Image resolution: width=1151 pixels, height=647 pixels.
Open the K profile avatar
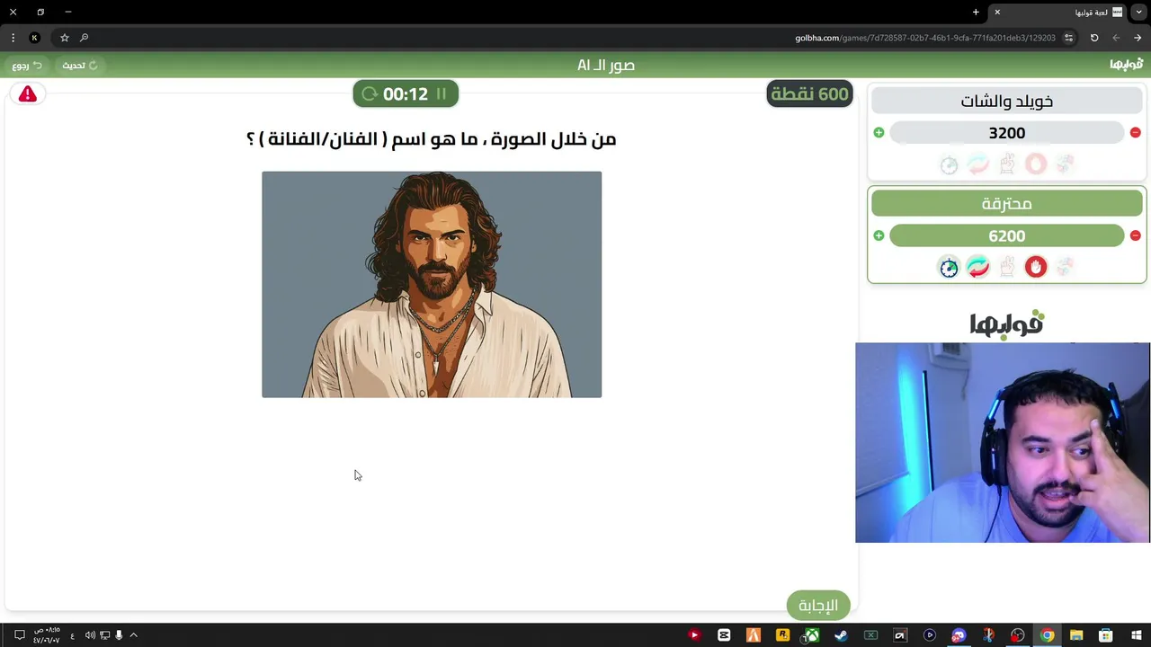pos(35,38)
